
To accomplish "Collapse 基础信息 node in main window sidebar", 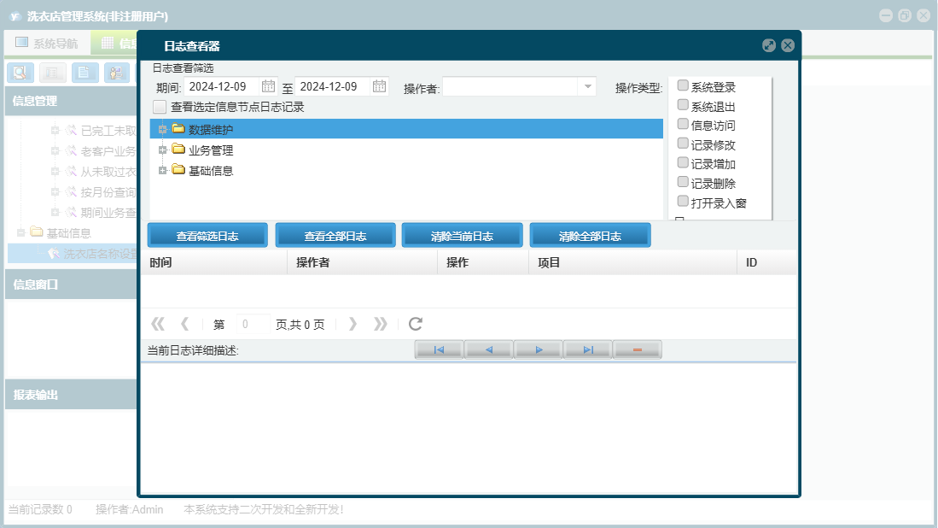I will tap(21, 233).
